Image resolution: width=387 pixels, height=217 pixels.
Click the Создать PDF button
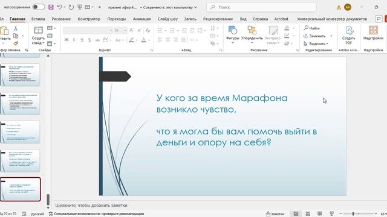[348, 36]
